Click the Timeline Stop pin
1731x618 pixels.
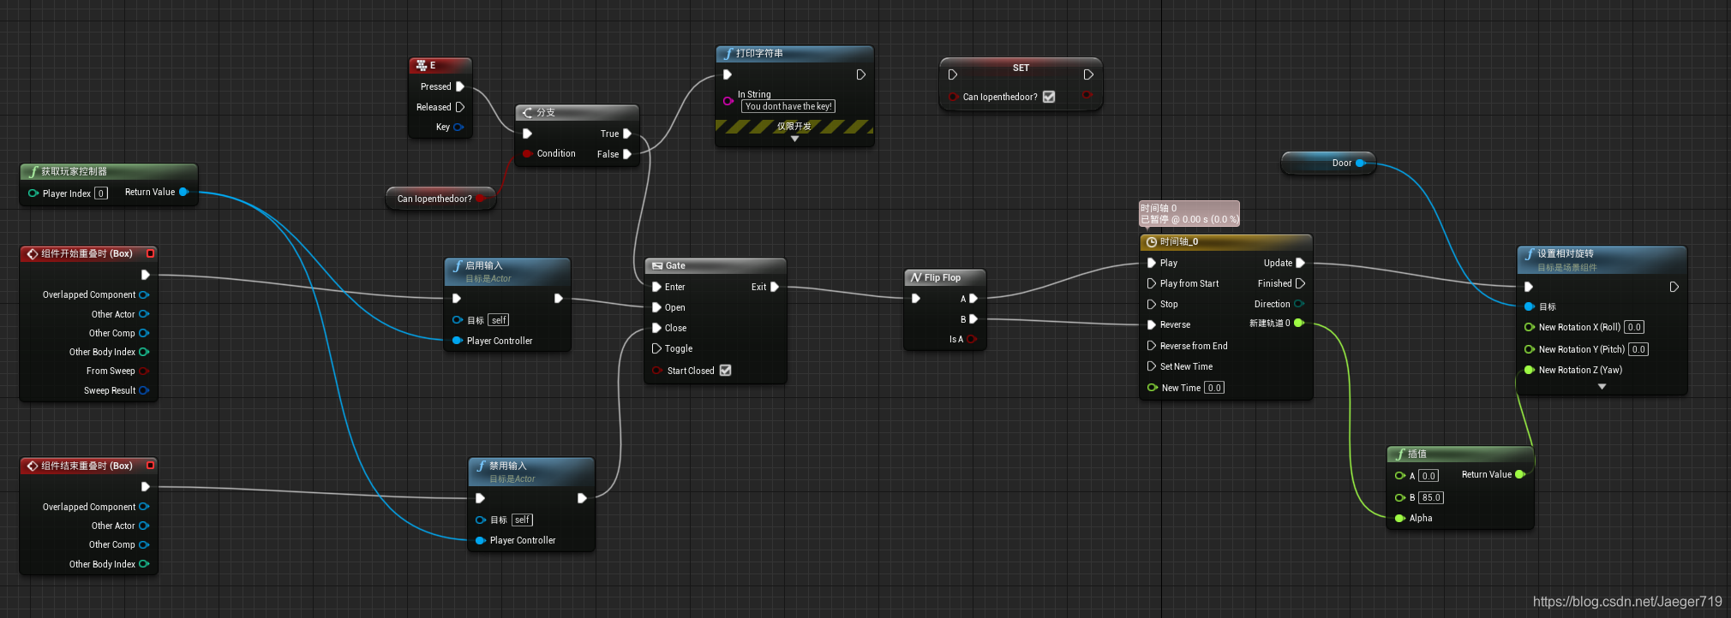pos(1152,304)
